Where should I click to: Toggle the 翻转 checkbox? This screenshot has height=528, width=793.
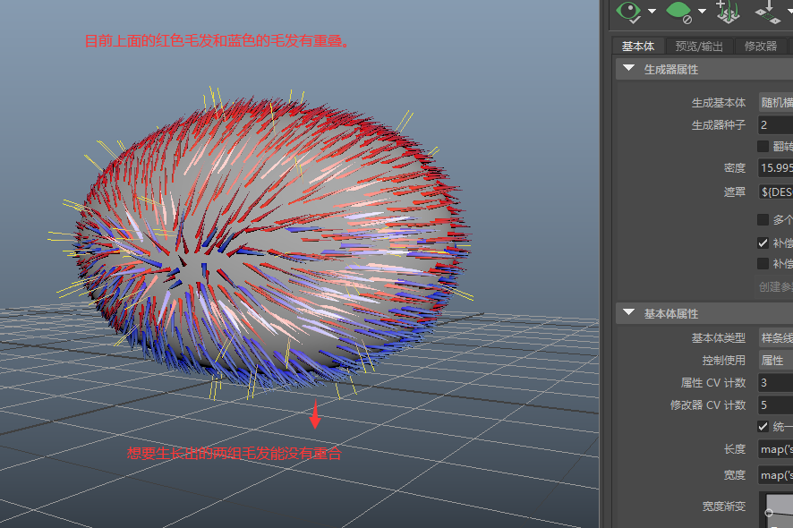tap(763, 147)
